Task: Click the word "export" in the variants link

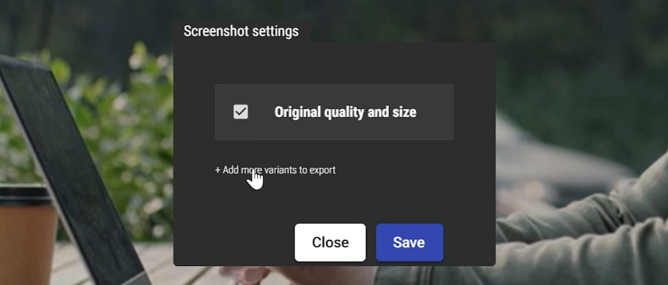Action: click(323, 170)
